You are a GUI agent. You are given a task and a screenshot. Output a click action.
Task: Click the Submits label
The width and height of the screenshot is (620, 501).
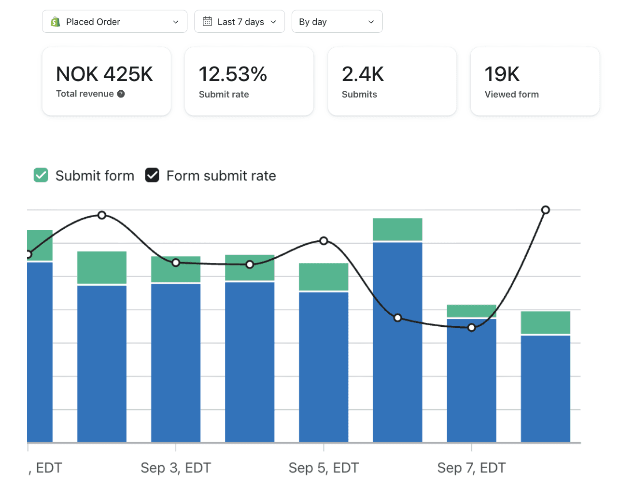coord(359,95)
